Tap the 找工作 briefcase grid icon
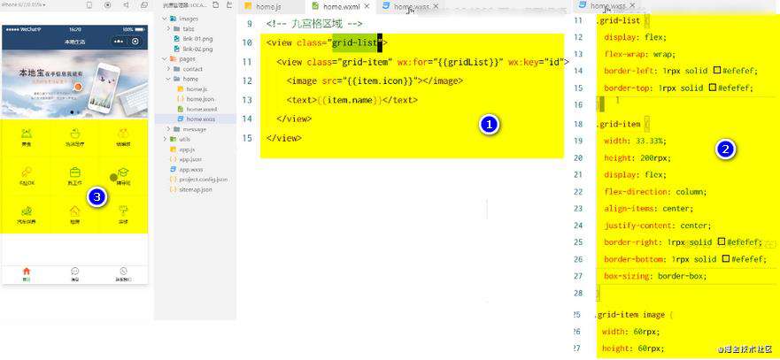This screenshot has height=360, width=780. [75, 172]
